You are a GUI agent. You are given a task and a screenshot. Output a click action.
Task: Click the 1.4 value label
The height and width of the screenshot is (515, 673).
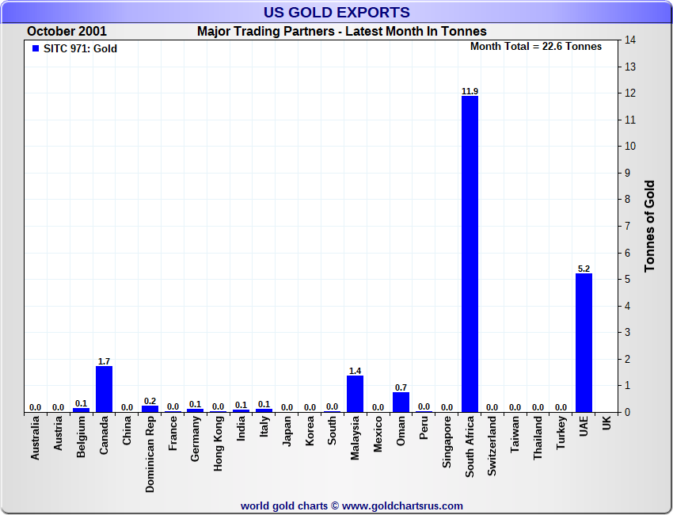pyautogui.click(x=355, y=371)
